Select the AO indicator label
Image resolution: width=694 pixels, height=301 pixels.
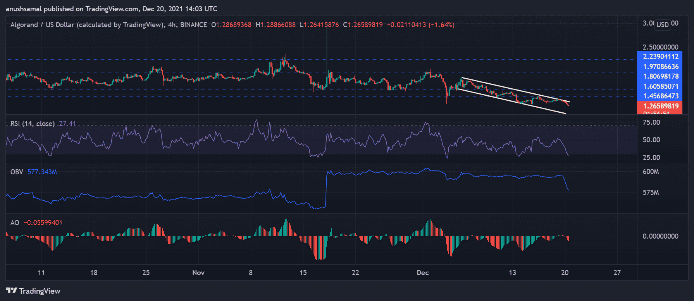coord(15,223)
